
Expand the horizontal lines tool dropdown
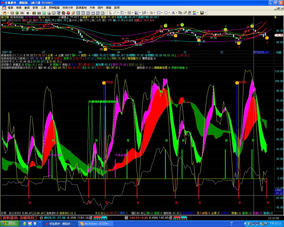click(125, 13)
